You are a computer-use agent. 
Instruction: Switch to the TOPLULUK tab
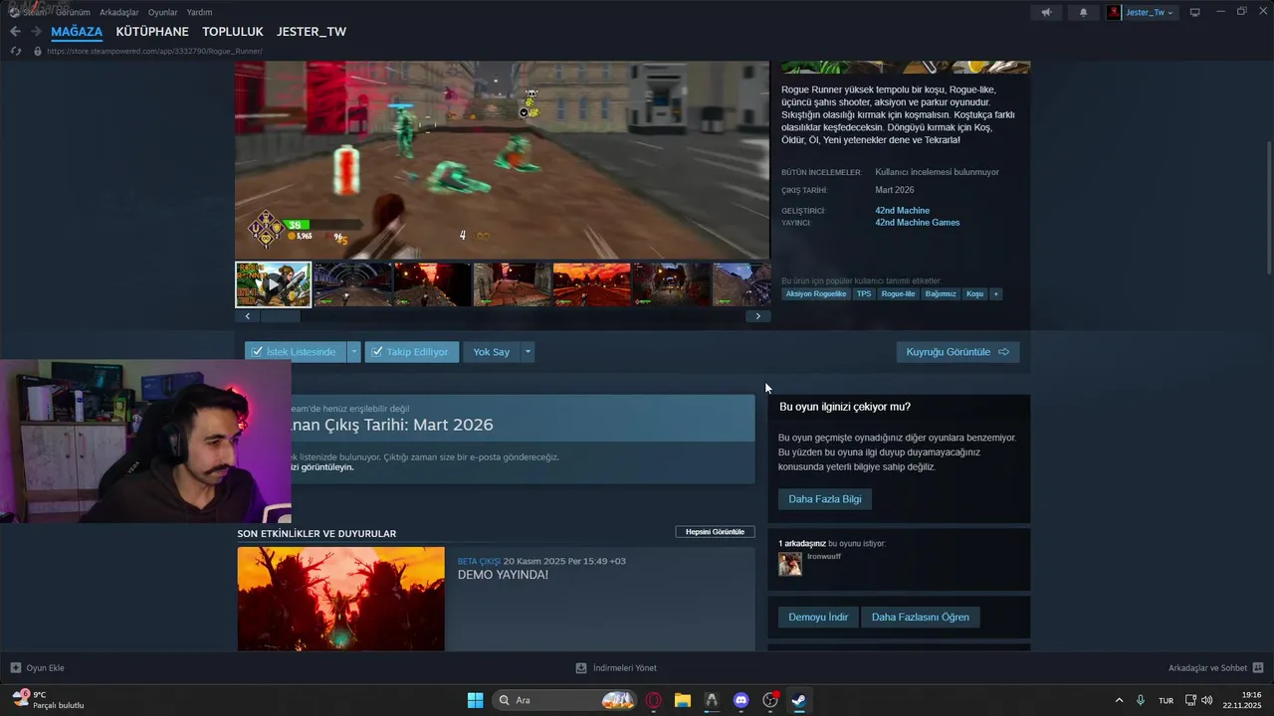point(233,32)
